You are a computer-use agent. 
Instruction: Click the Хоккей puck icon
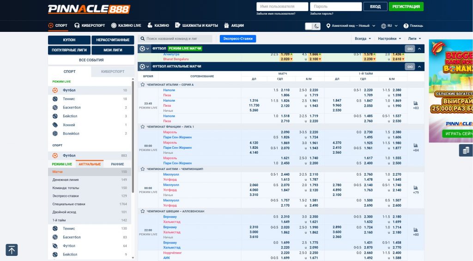(x=55, y=125)
